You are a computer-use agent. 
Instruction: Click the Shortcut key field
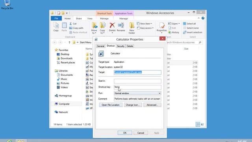tap(137, 87)
